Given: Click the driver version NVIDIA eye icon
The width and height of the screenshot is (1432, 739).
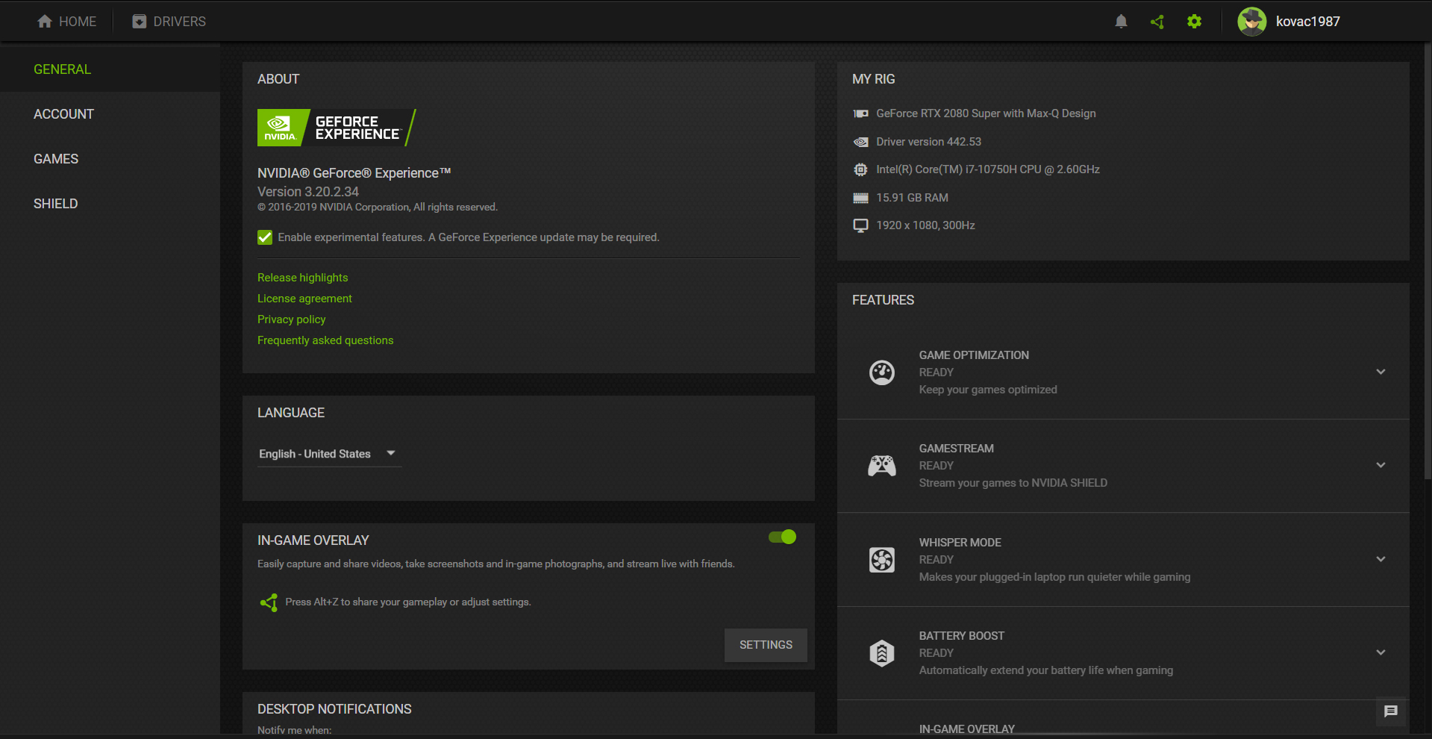Looking at the screenshot, I should 860,142.
